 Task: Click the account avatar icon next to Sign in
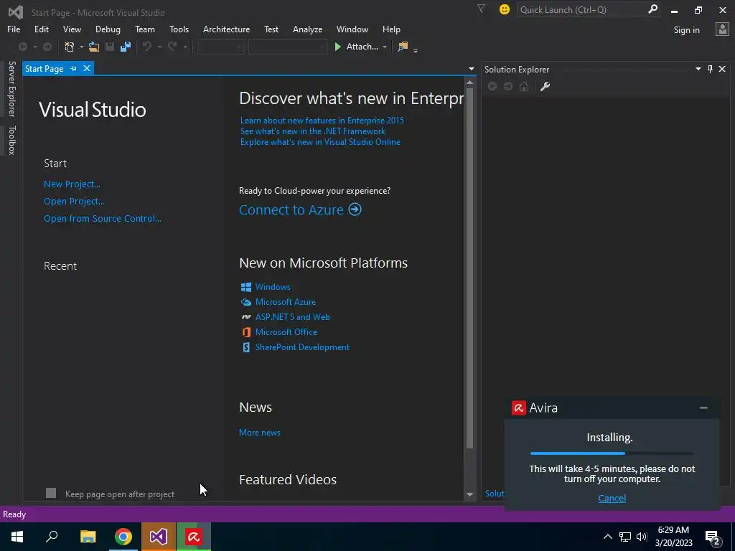pyautogui.click(x=722, y=29)
